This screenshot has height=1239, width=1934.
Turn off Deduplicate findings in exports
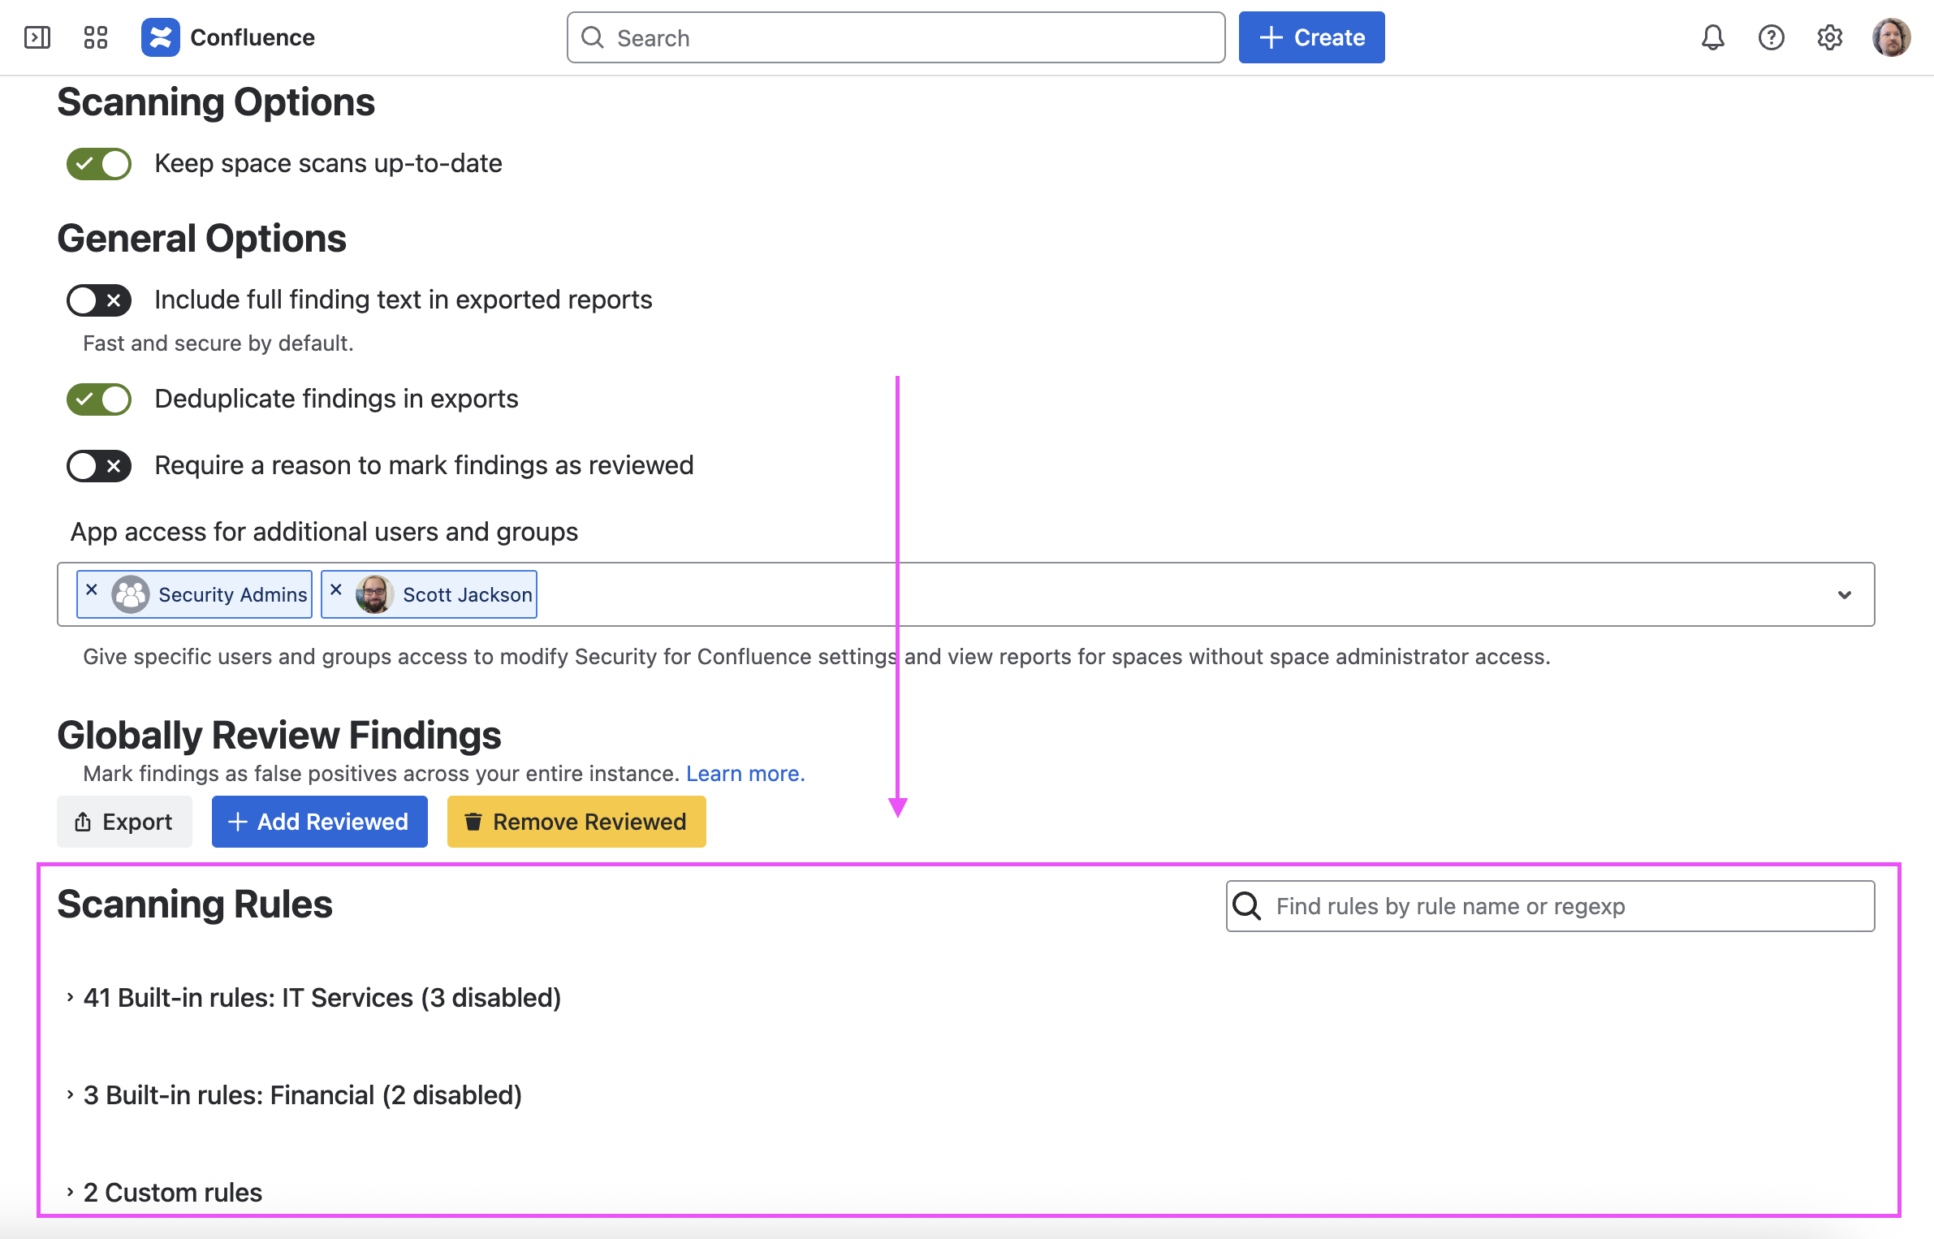pyautogui.click(x=99, y=399)
